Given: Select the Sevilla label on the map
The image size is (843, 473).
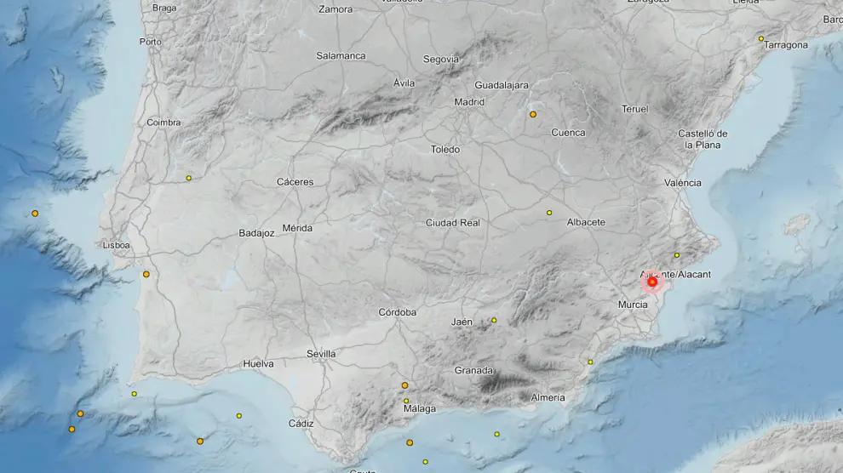Looking at the screenshot, I should point(321,354).
